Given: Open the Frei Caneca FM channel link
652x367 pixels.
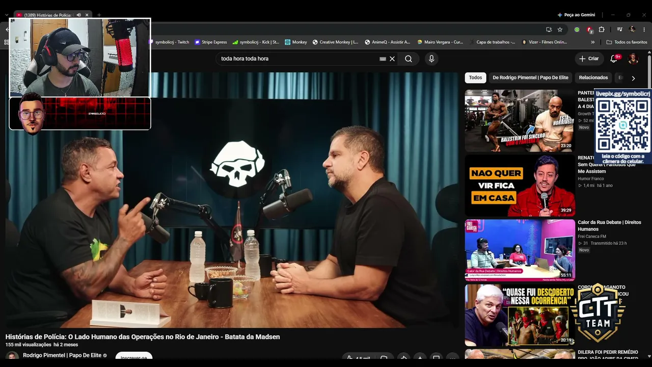Looking at the screenshot, I should pos(592,237).
